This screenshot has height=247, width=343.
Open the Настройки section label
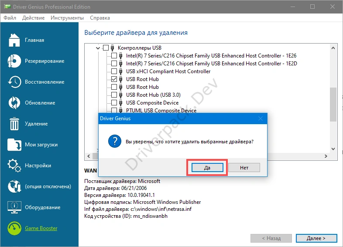38,166
